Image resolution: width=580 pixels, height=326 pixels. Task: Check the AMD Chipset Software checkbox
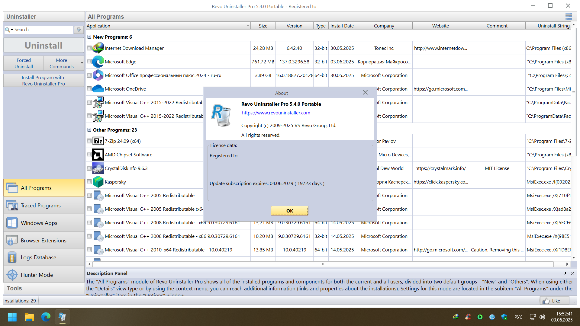point(89,155)
